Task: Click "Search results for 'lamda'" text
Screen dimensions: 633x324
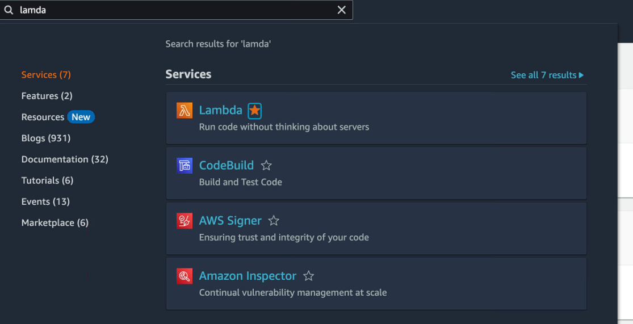Action: tap(218, 44)
